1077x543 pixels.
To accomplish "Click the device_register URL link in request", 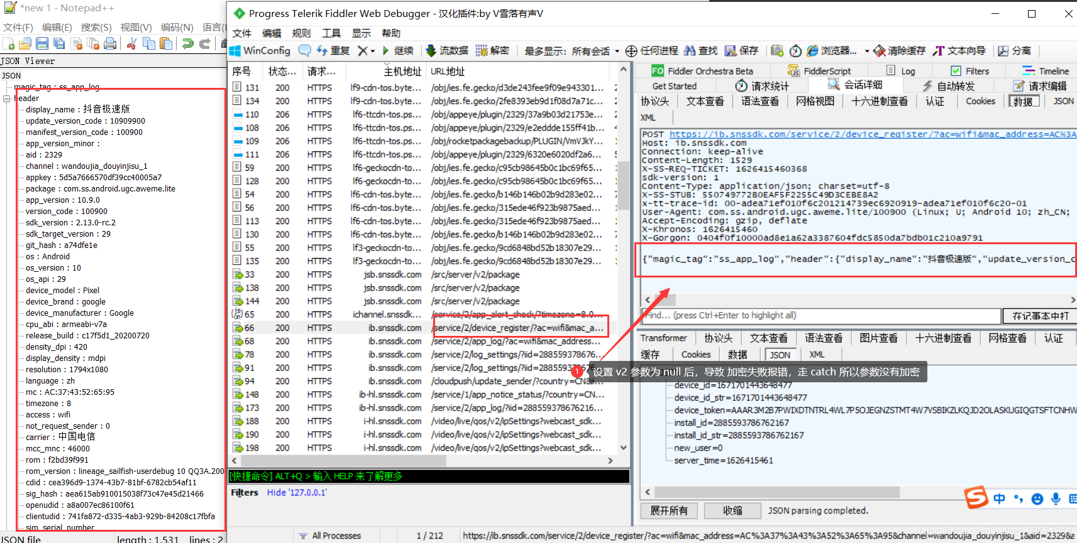I will click(873, 134).
